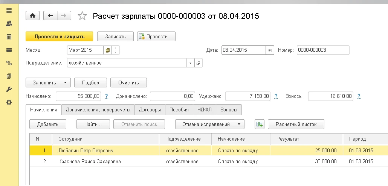
Task: Open the percent sidebar section
Action: click(9, 63)
